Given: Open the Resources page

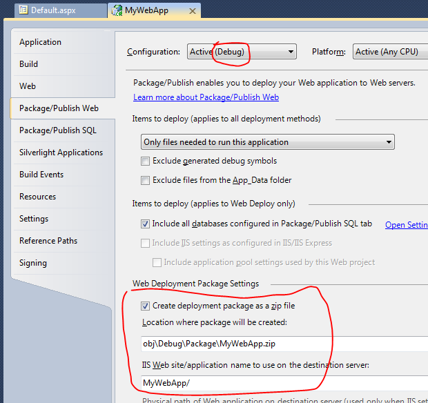Looking at the screenshot, I should 63,197.
